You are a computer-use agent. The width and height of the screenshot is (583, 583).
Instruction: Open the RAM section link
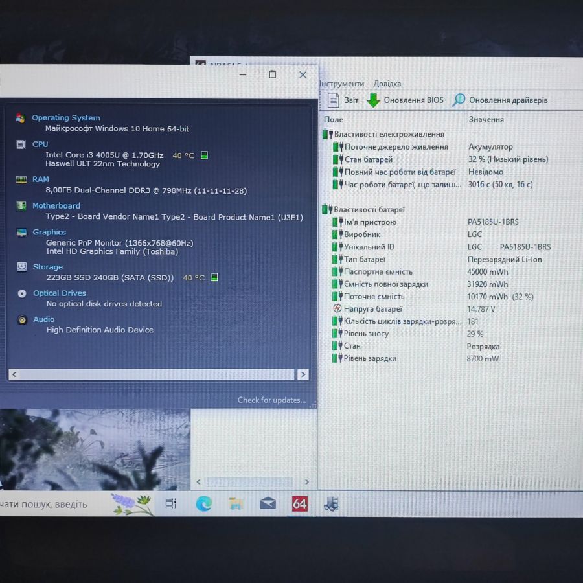point(41,179)
